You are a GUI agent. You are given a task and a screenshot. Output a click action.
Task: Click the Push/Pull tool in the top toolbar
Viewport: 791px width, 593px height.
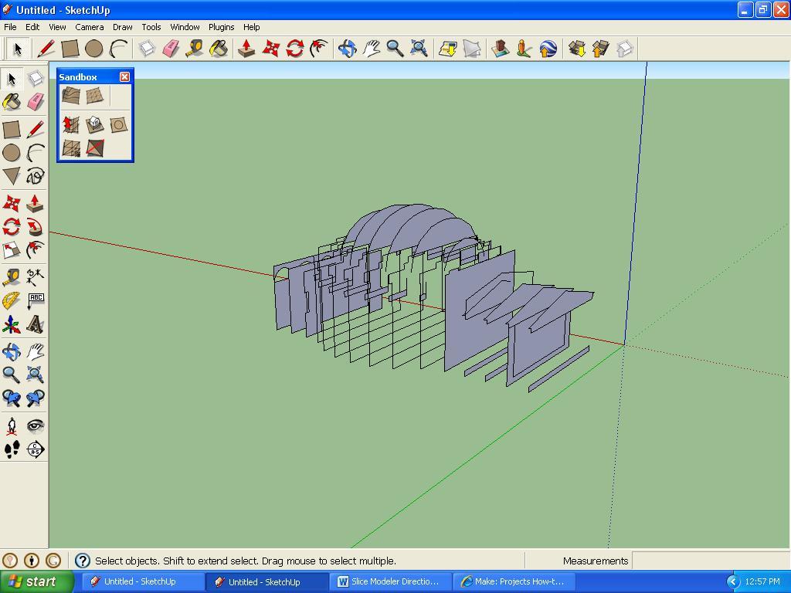pos(246,49)
